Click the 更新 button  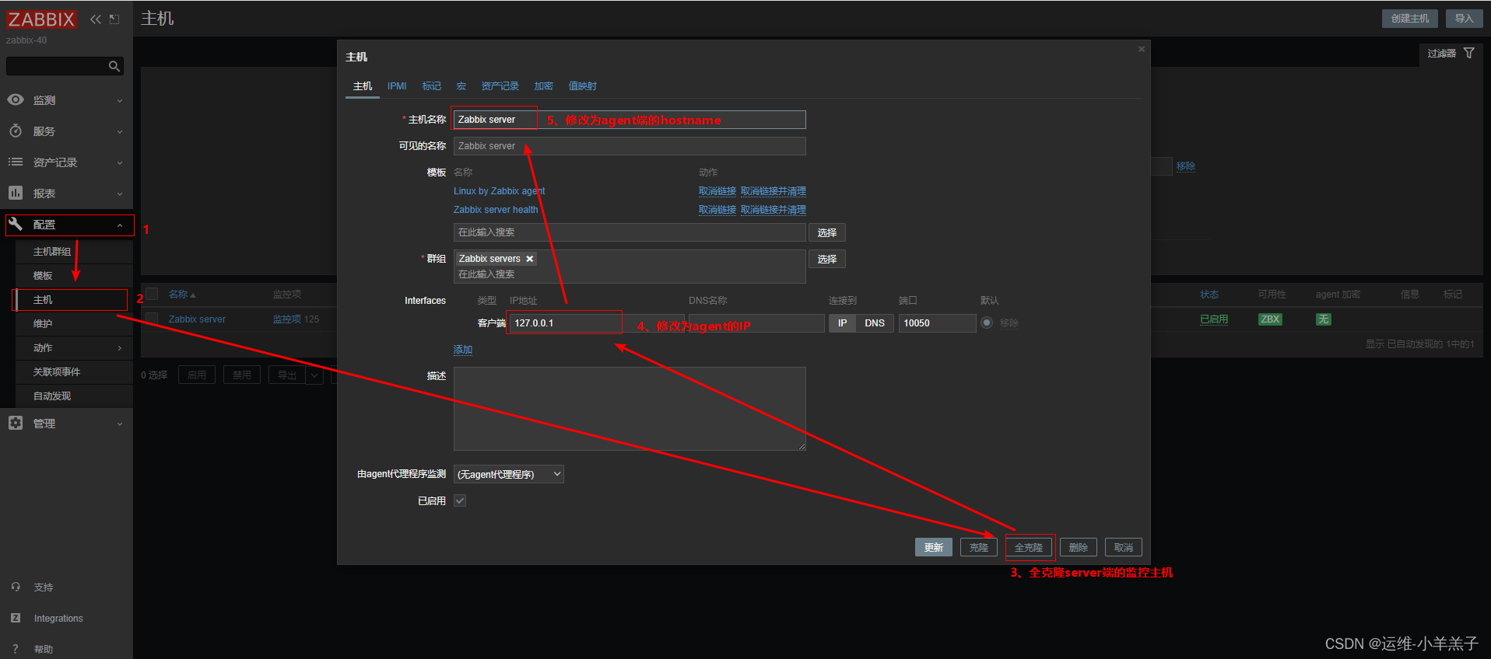tap(934, 547)
